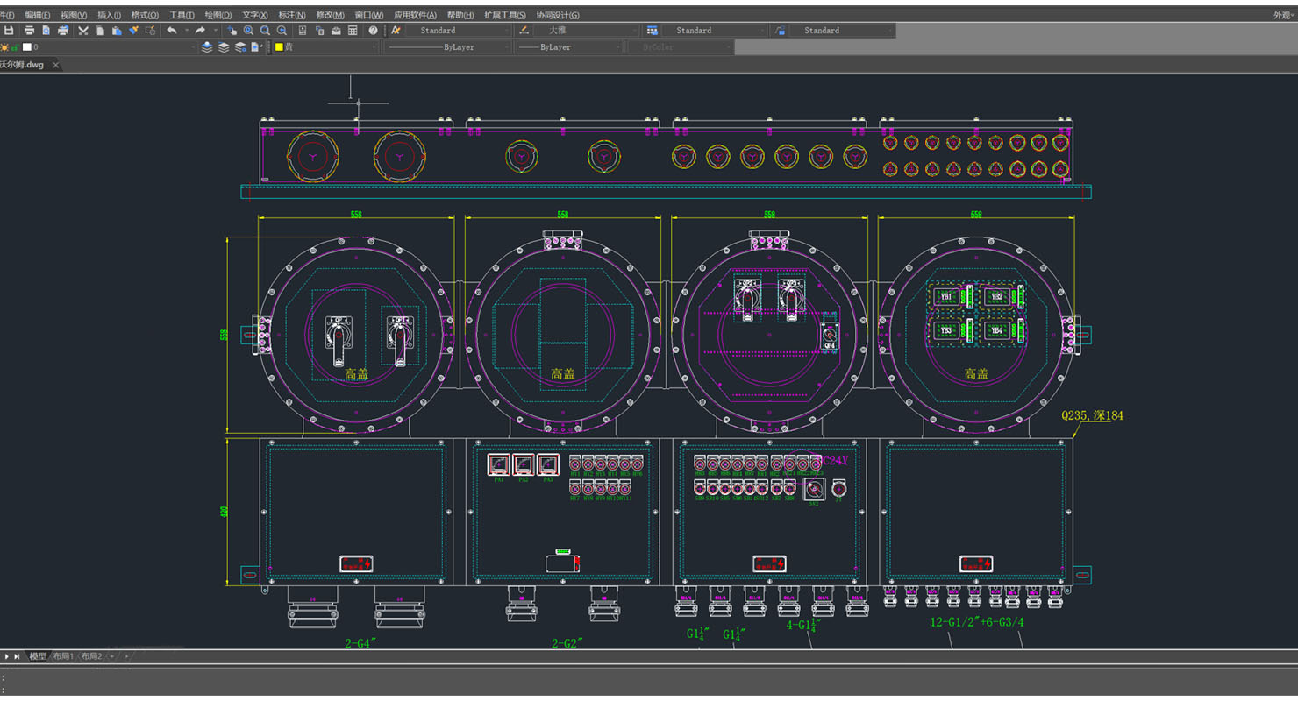The image size is (1298, 701).
Task: Click the Print icon
Action: pyautogui.click(x=29, y=31)
